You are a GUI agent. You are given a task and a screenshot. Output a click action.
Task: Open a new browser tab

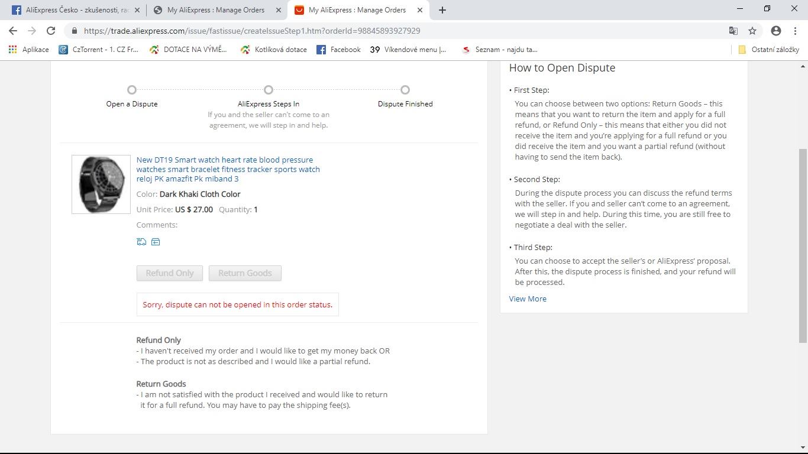442,10
